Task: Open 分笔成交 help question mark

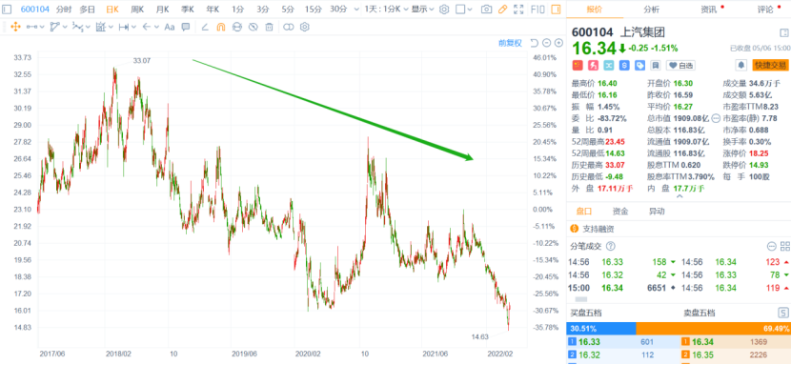Action: [x=610, y=246]
